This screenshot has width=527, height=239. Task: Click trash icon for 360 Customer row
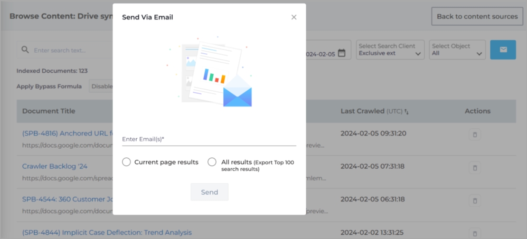[x=473, y=201]
